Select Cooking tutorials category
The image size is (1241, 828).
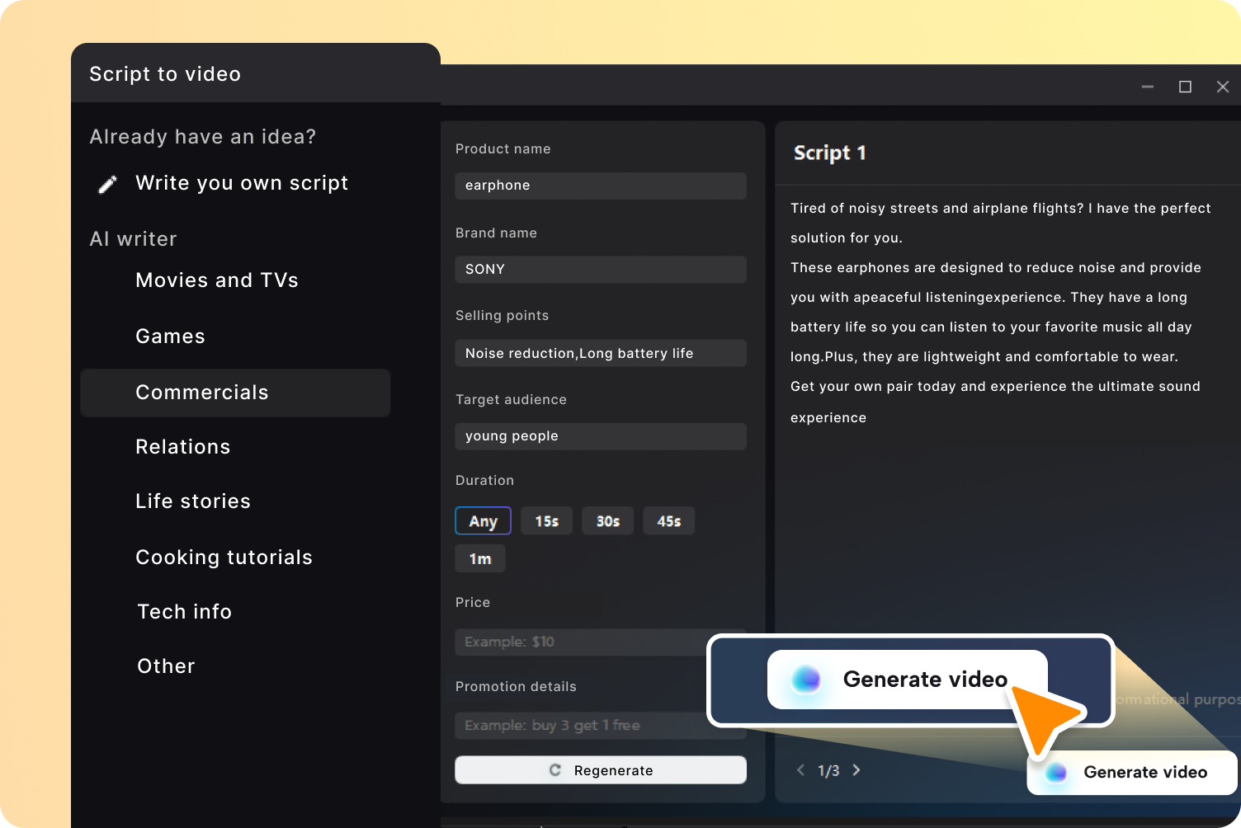[x=224, y=557]
